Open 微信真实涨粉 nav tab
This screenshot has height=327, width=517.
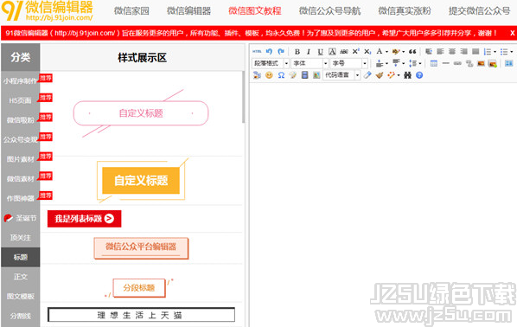[405, 11]
